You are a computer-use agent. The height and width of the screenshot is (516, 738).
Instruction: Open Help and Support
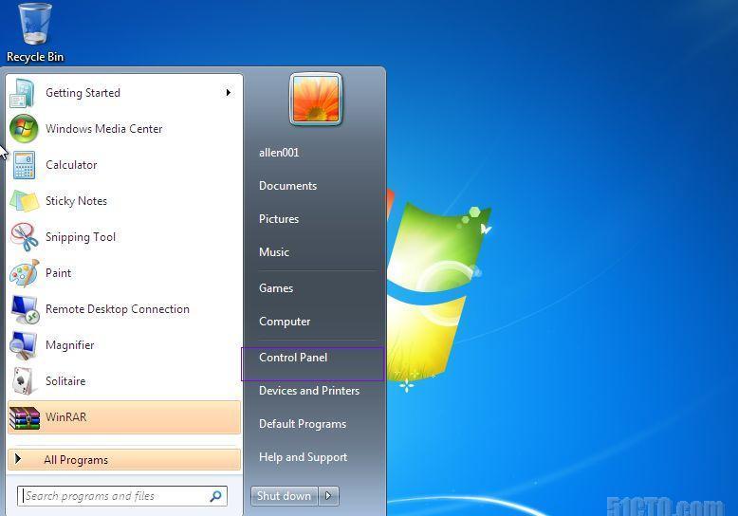pos(303,457)
